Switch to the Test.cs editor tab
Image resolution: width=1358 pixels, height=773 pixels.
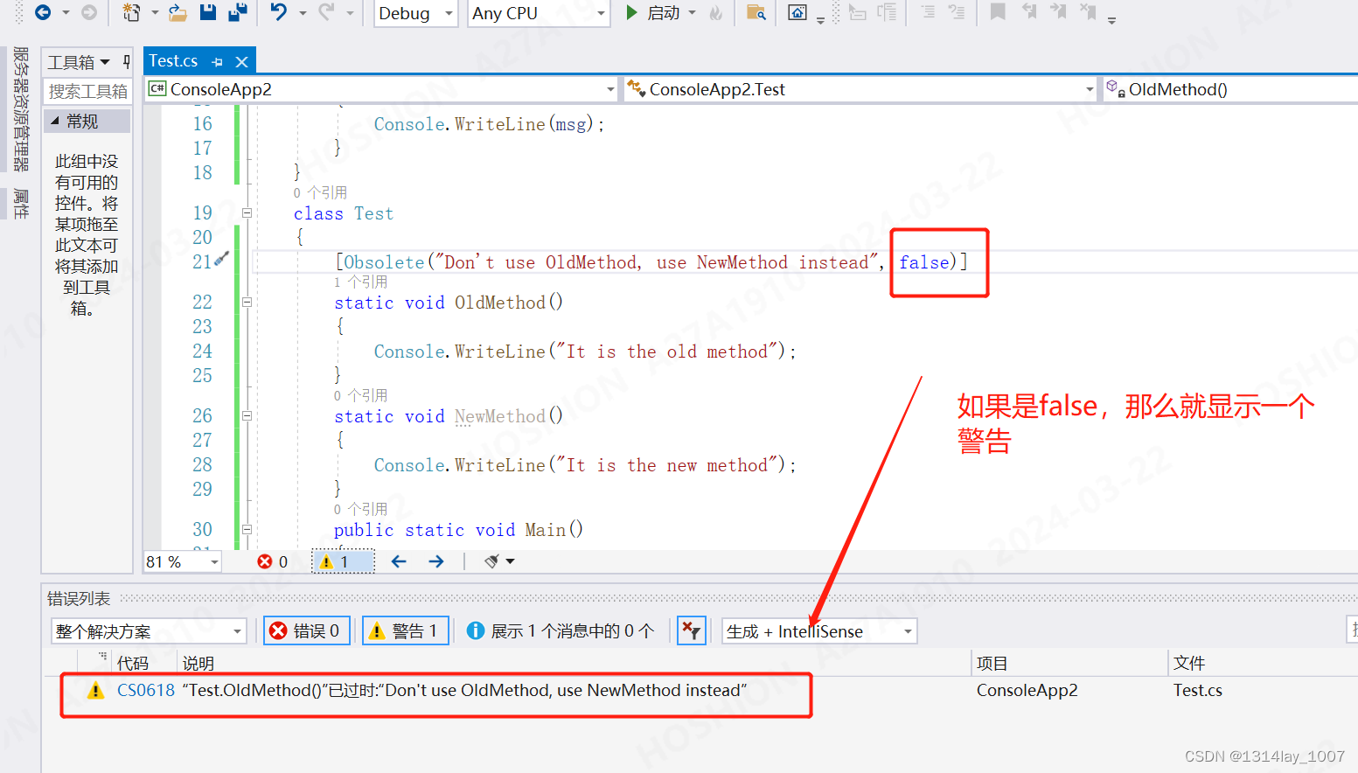click(x=173, y=61)
